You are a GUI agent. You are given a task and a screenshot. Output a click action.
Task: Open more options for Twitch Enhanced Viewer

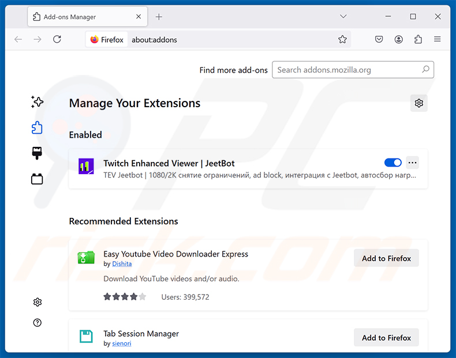pyautogui.click(x=412, y=163)
